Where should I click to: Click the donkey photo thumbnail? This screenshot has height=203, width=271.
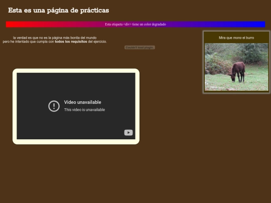pyautogui.click(x=236, y=67)
